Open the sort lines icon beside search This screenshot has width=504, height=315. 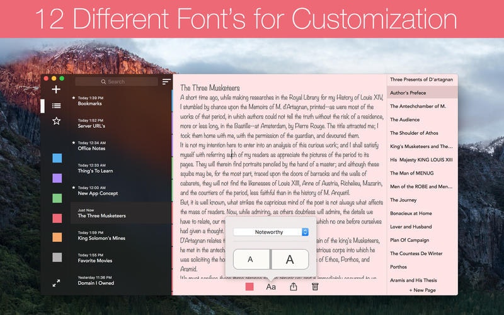pos(166,82)
